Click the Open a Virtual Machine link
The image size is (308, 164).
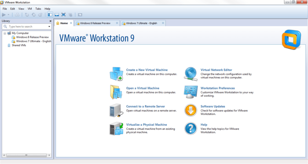tap(143, 88)
